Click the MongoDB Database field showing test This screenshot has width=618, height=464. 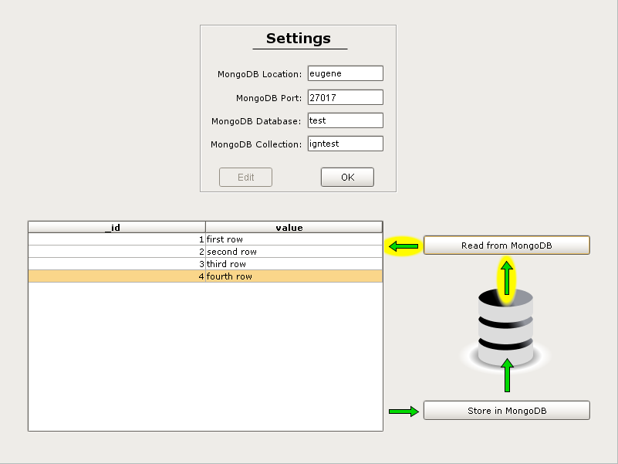(x=344, y=120)
